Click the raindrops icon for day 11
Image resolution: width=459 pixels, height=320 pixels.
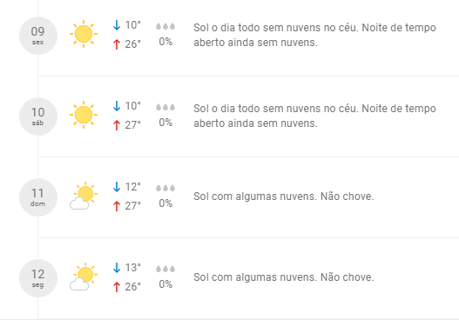165,188
